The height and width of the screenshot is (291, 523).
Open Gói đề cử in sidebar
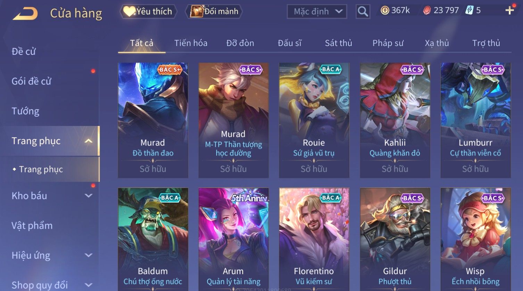tap(31, 81)
